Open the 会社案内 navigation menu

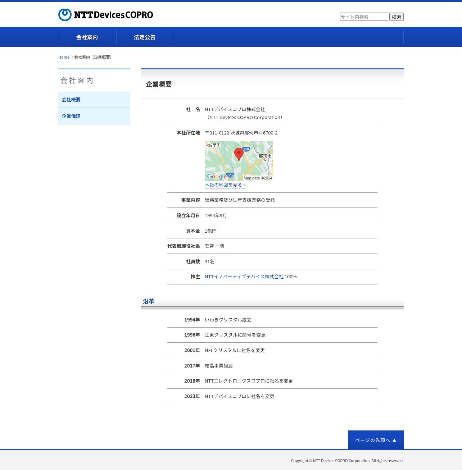pyautogui.click(x=87, y=37)
